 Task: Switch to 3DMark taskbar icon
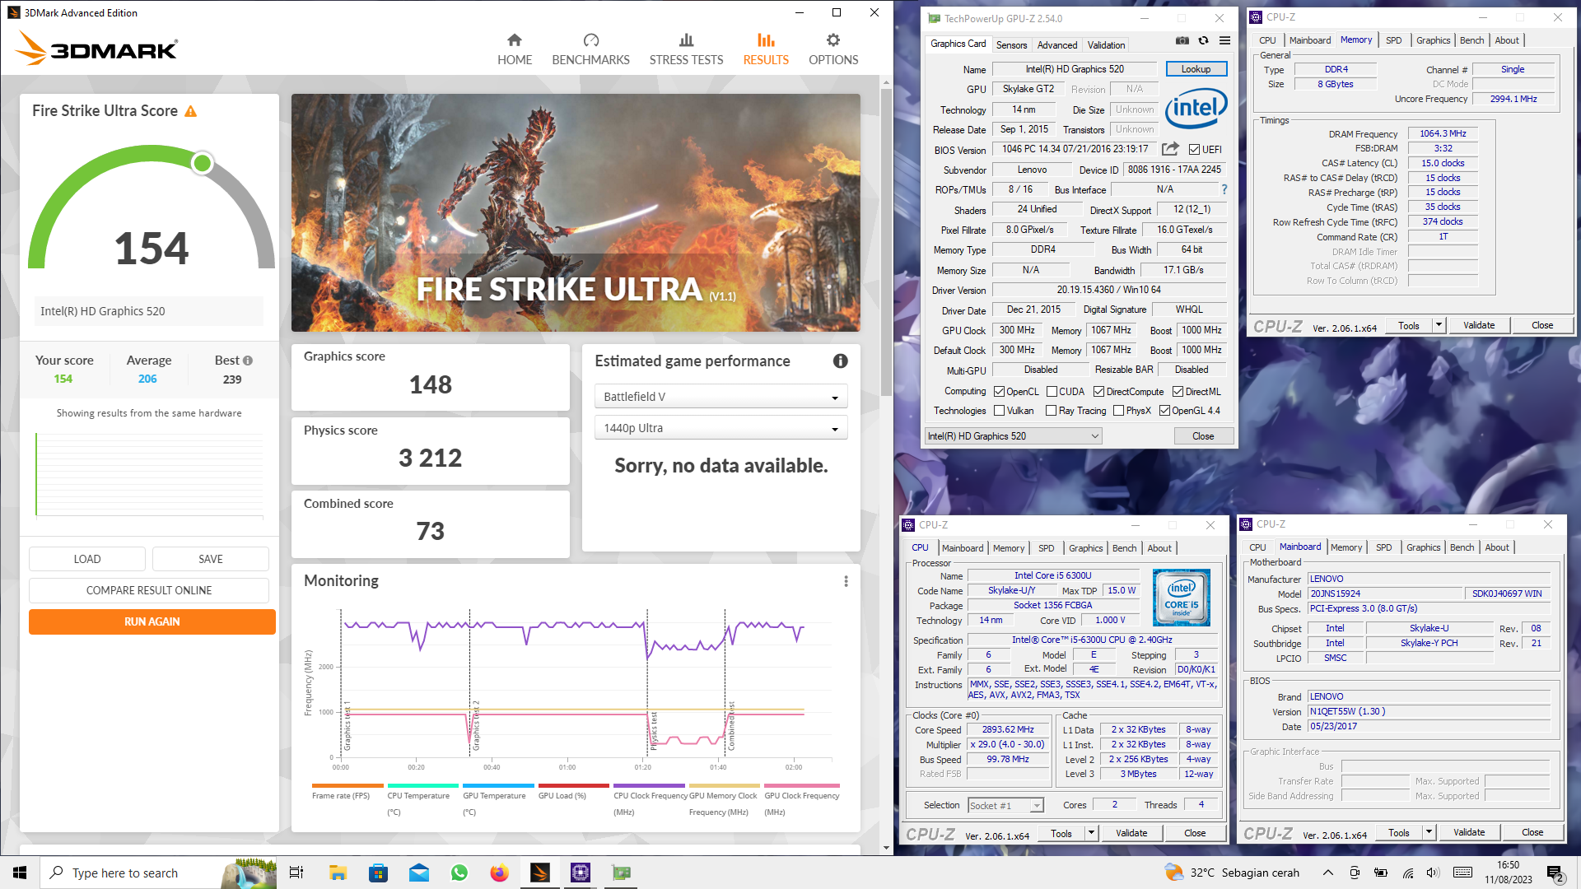pos(540,873)
